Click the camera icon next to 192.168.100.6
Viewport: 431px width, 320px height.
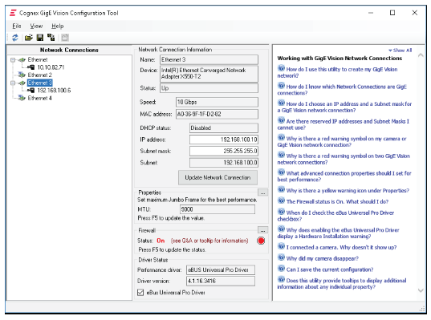(31, 90)
